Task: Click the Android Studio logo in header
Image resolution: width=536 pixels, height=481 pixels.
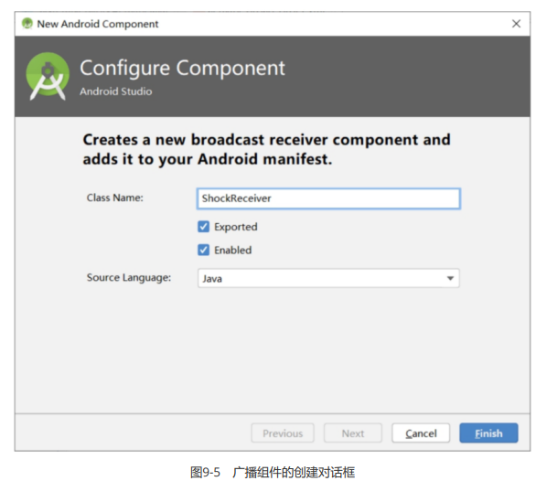Action: [48, 76]
